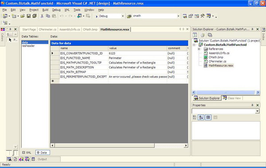The width and height of the screenshot is (266, 168).
Task: Open the Colors tab icon on left edge
Action: pyautogui.click(x=2, y=30)
